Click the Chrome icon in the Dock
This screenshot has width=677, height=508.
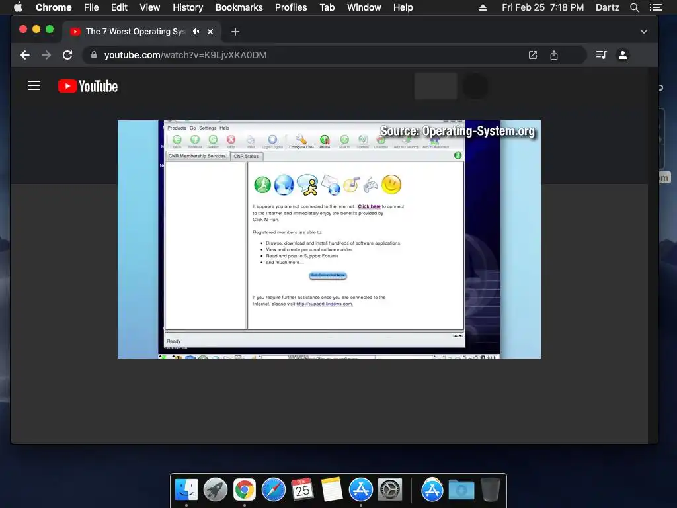coord(245,489)
